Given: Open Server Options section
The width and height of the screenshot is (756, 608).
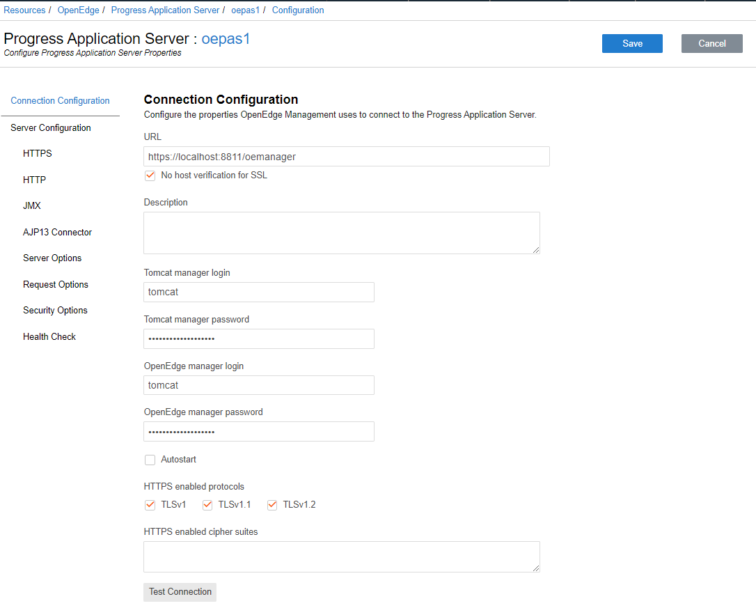Looking at the screenshot, I should coord(52,258).
